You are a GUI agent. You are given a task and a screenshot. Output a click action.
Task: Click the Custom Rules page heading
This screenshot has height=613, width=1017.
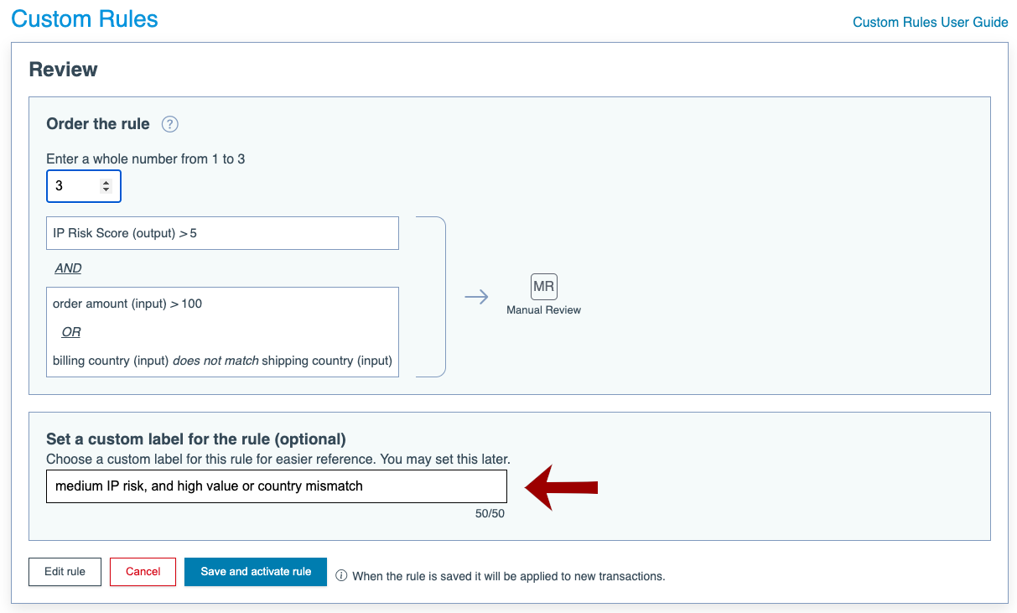(x=85, y=19)
